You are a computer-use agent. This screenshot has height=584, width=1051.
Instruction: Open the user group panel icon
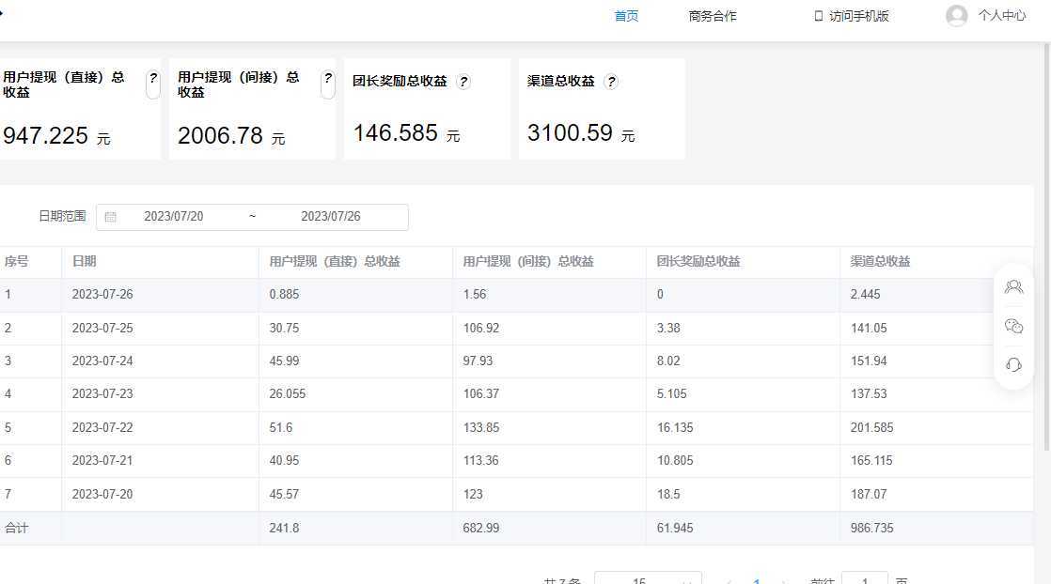pos(1013,286)
